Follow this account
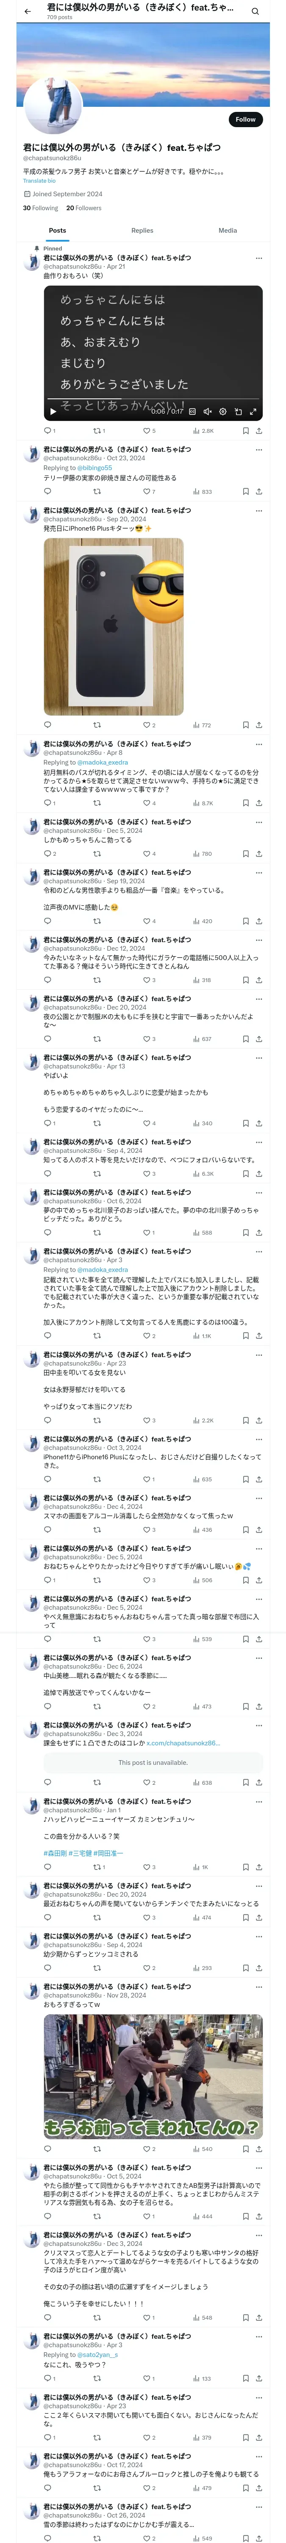This screenshot has width=286, height=2543. (246, 120)
